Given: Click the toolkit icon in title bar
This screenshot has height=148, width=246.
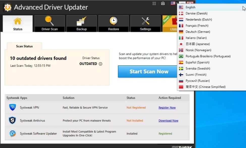Looking at the screenshot, I should [x=163, y=3].
